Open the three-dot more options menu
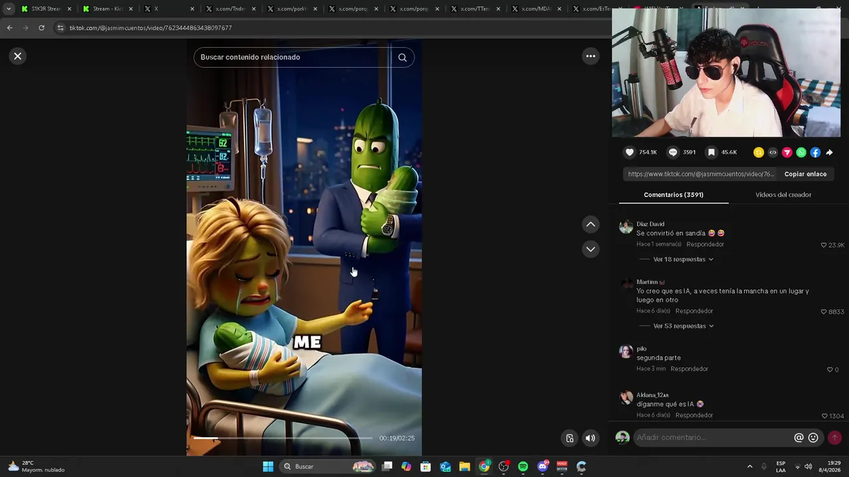 pyautogui.click(x=590, y=56)
